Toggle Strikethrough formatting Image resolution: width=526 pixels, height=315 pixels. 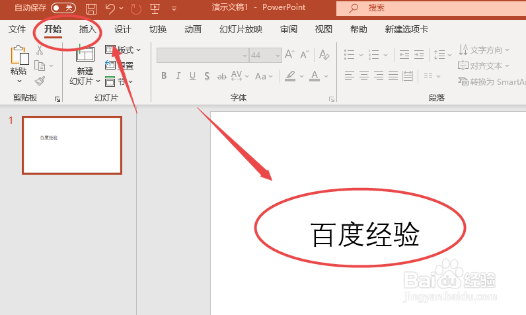pos(222,77)
